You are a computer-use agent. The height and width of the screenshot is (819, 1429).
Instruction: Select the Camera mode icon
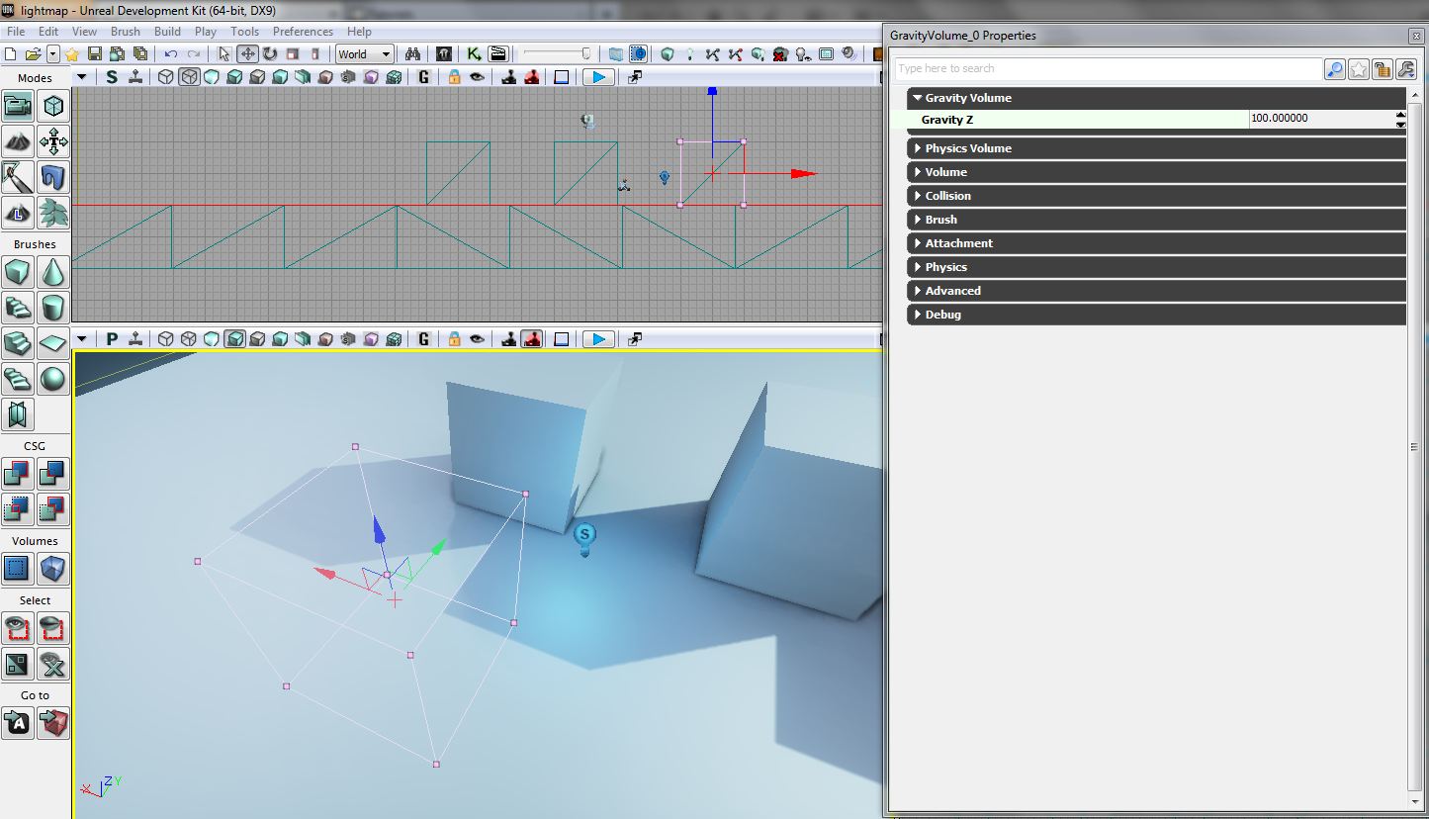(x=18, y=106)
